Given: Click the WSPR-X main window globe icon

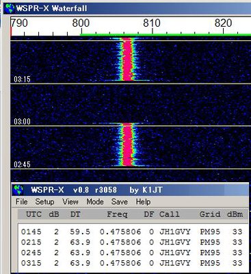Looking at the screenshot, I should [18, 190].
